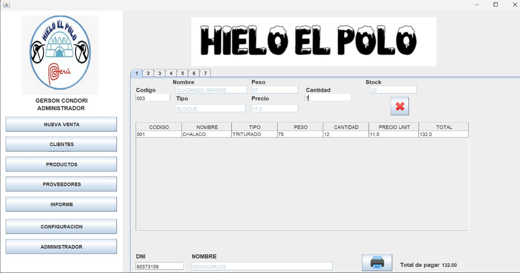
Task: Click the Gerson Condori user name
Action: [61, 101]
